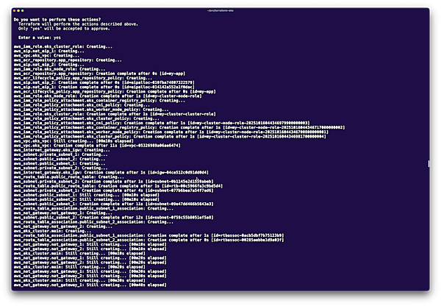
Task: Select line "aws_ecr_repository.app_repository: Creating..."
Action: (68, 60)
